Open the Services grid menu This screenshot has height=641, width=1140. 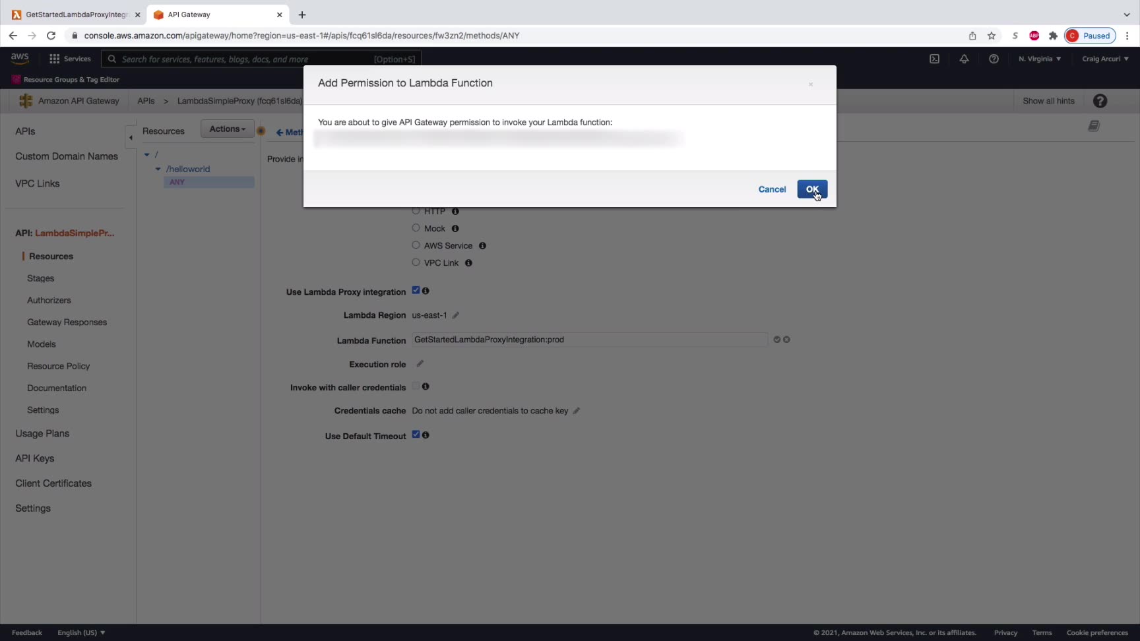coord(70,59)
